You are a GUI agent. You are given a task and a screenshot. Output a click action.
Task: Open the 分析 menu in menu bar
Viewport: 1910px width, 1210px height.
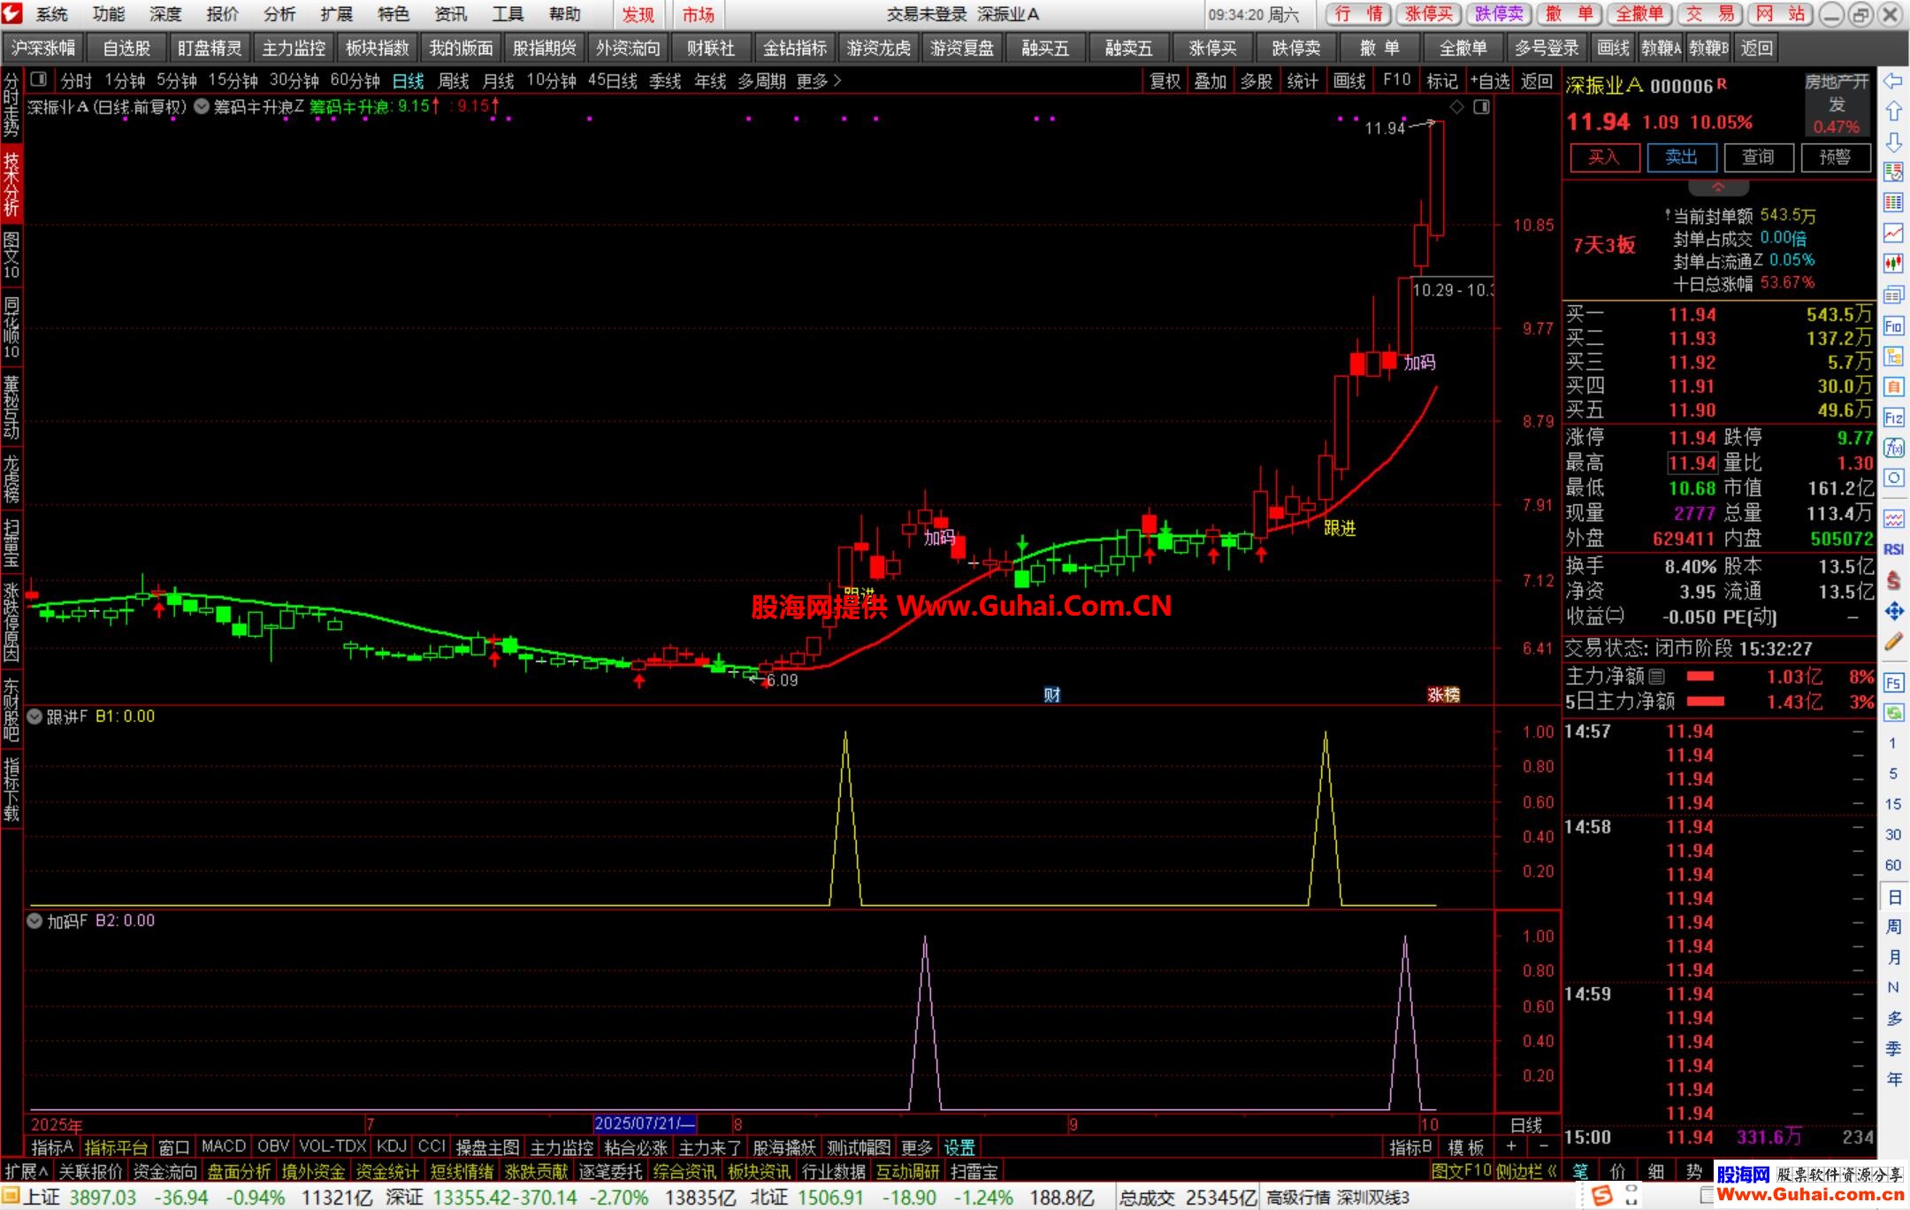pyautogui.click(x=279, y=14)
